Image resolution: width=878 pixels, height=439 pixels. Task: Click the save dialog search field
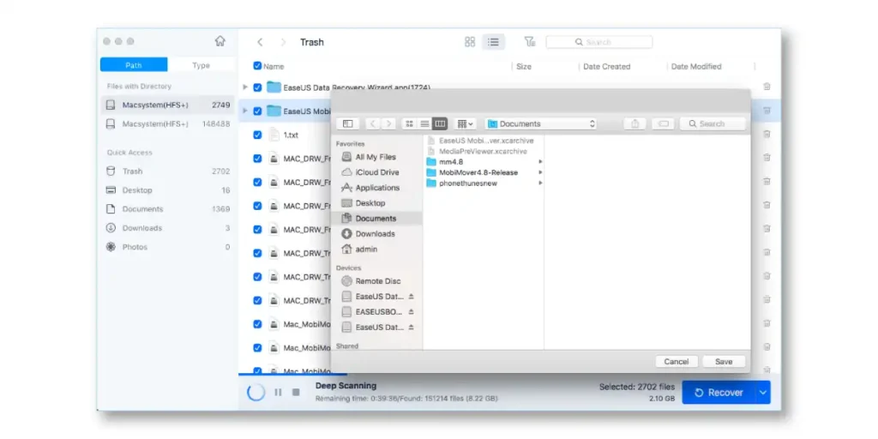(x=713, y=123)
